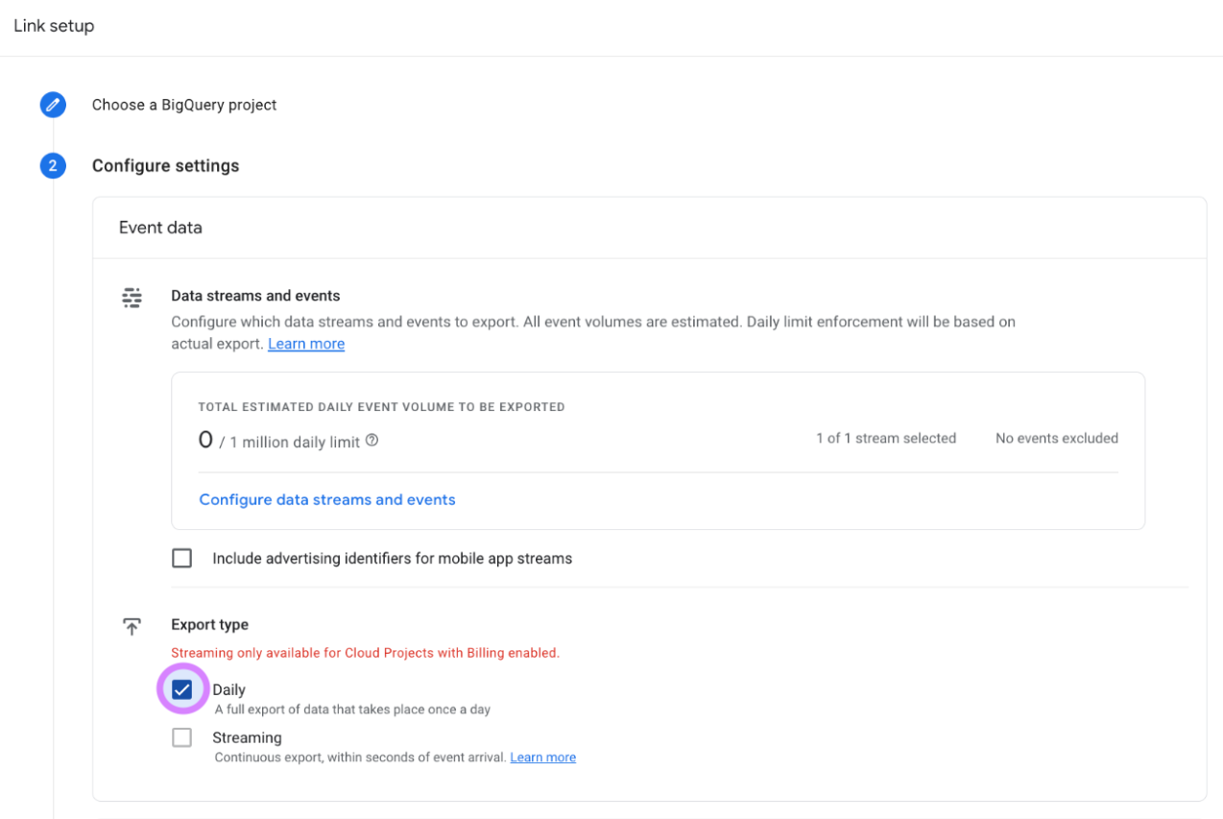Click the pencil edit icon for step one
Screen dimensions: 1223x819
53,105
